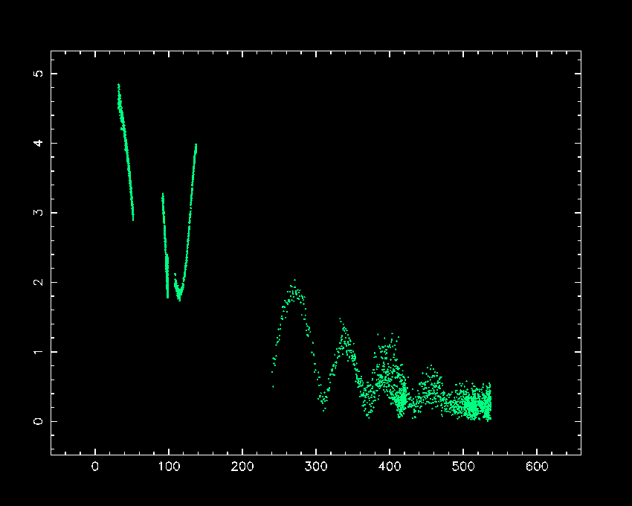Click the x-axis label 400
The height and width of the screenshot is (506, 632).
pos(390,467)
